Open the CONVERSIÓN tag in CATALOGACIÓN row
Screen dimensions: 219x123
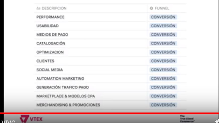click(x=163, y=43)
